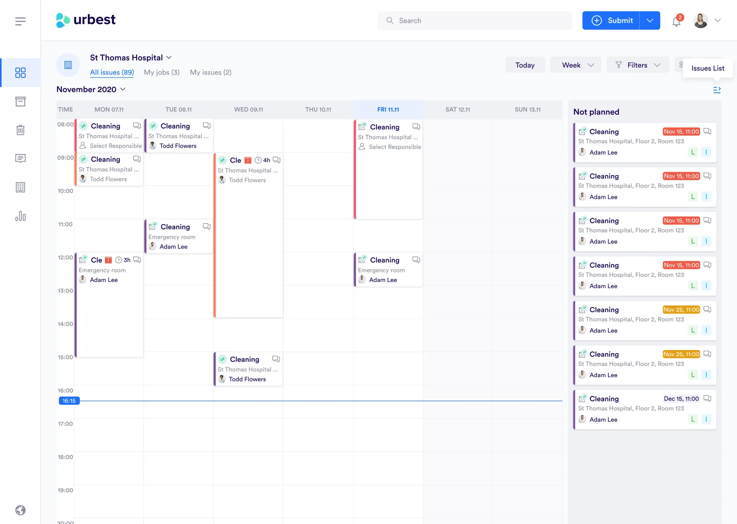Viewport: 737px width, 524px height.
Task: Open the Filters dropdown
Action: pos(638,65)
